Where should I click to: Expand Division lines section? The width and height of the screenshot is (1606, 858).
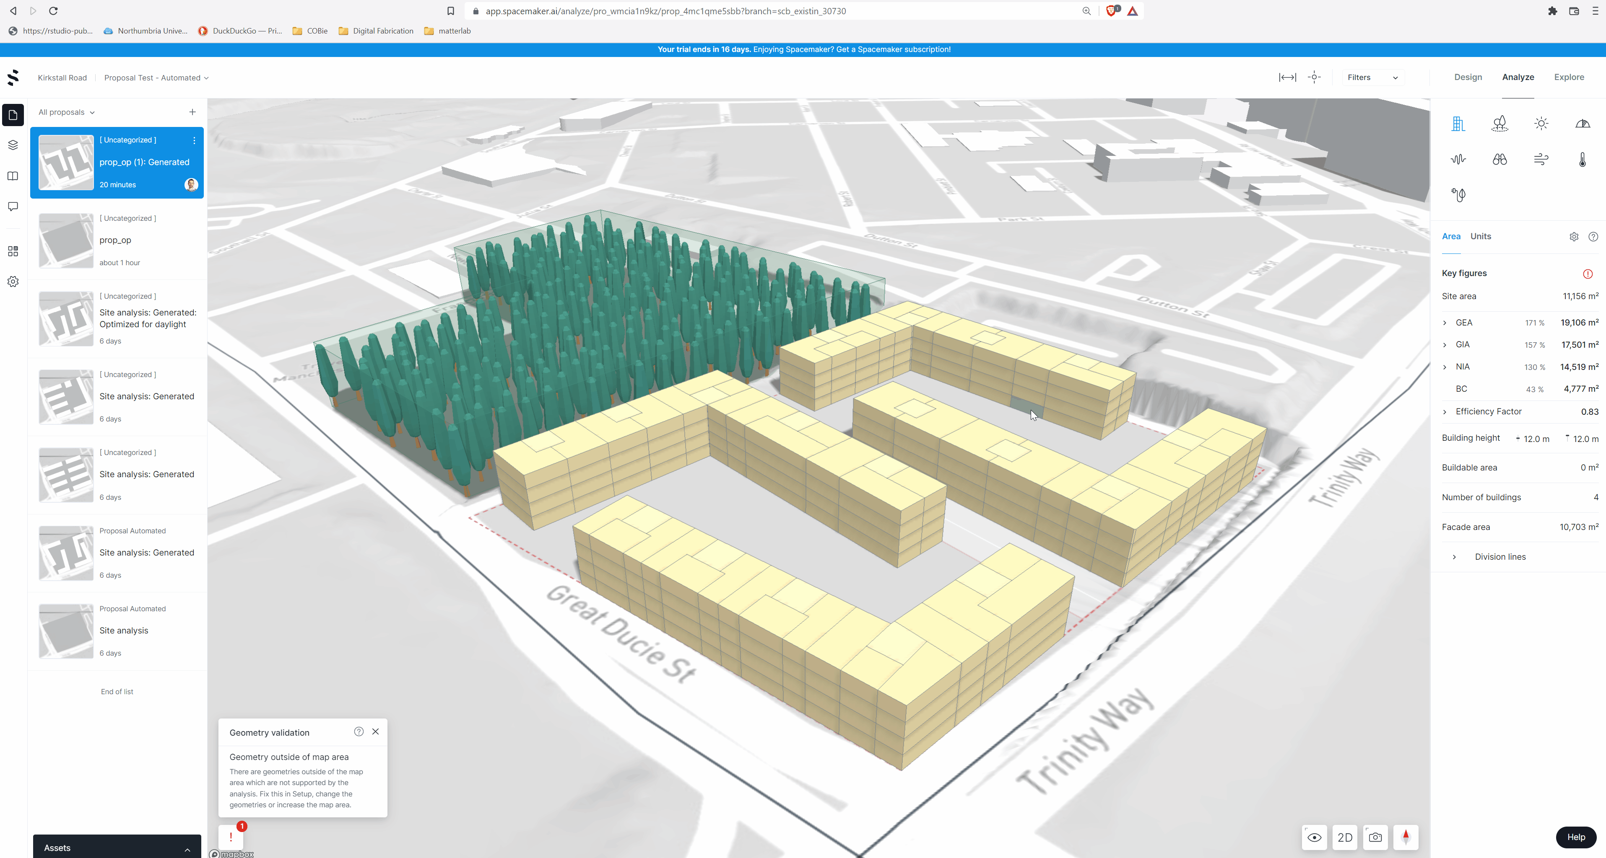coord(1454,557)
